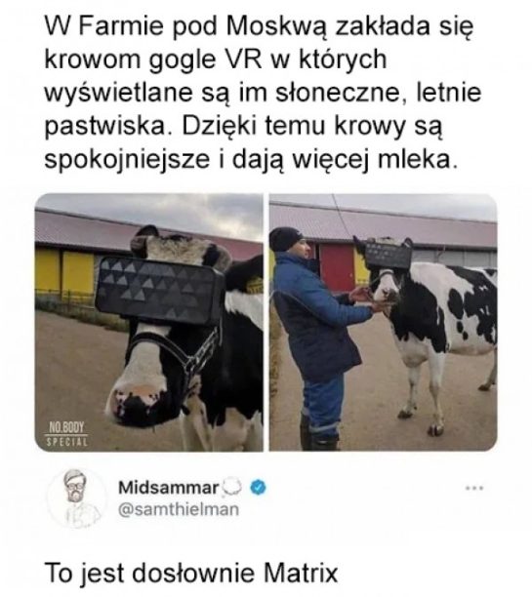532x597 pixels.
Task: Click the Midsammar display name
Action: click(169, 488)
